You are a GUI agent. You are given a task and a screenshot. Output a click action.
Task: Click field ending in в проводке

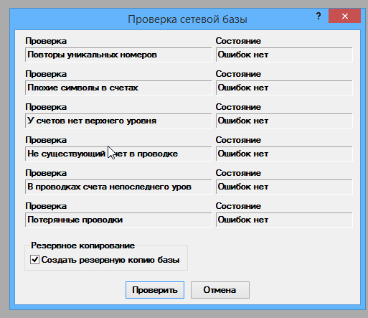(118, 154)
